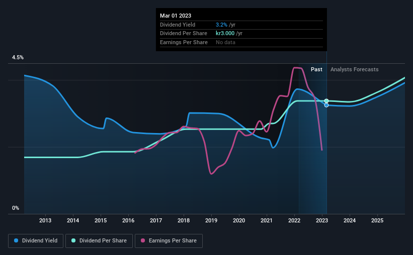
Task: Click the 3.2% dividend yield value
Action: coord(221,25)
